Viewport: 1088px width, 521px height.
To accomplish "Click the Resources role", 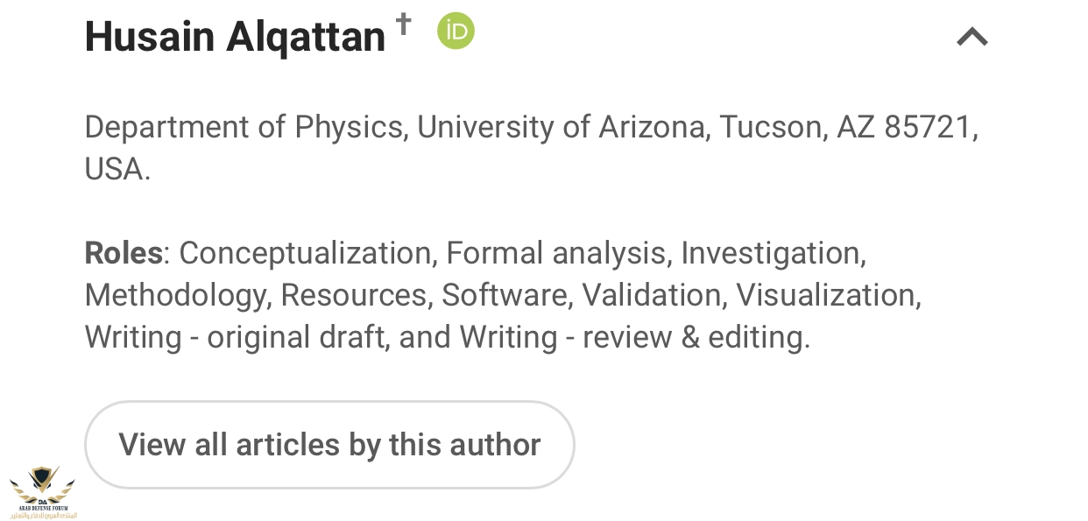I will pos(355,296).
